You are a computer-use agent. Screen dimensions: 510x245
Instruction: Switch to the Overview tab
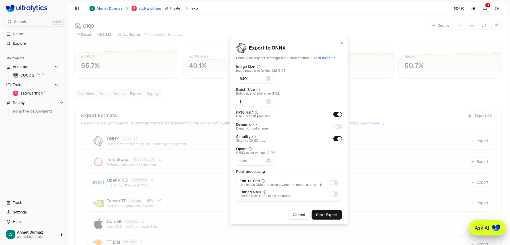(86, 94)
